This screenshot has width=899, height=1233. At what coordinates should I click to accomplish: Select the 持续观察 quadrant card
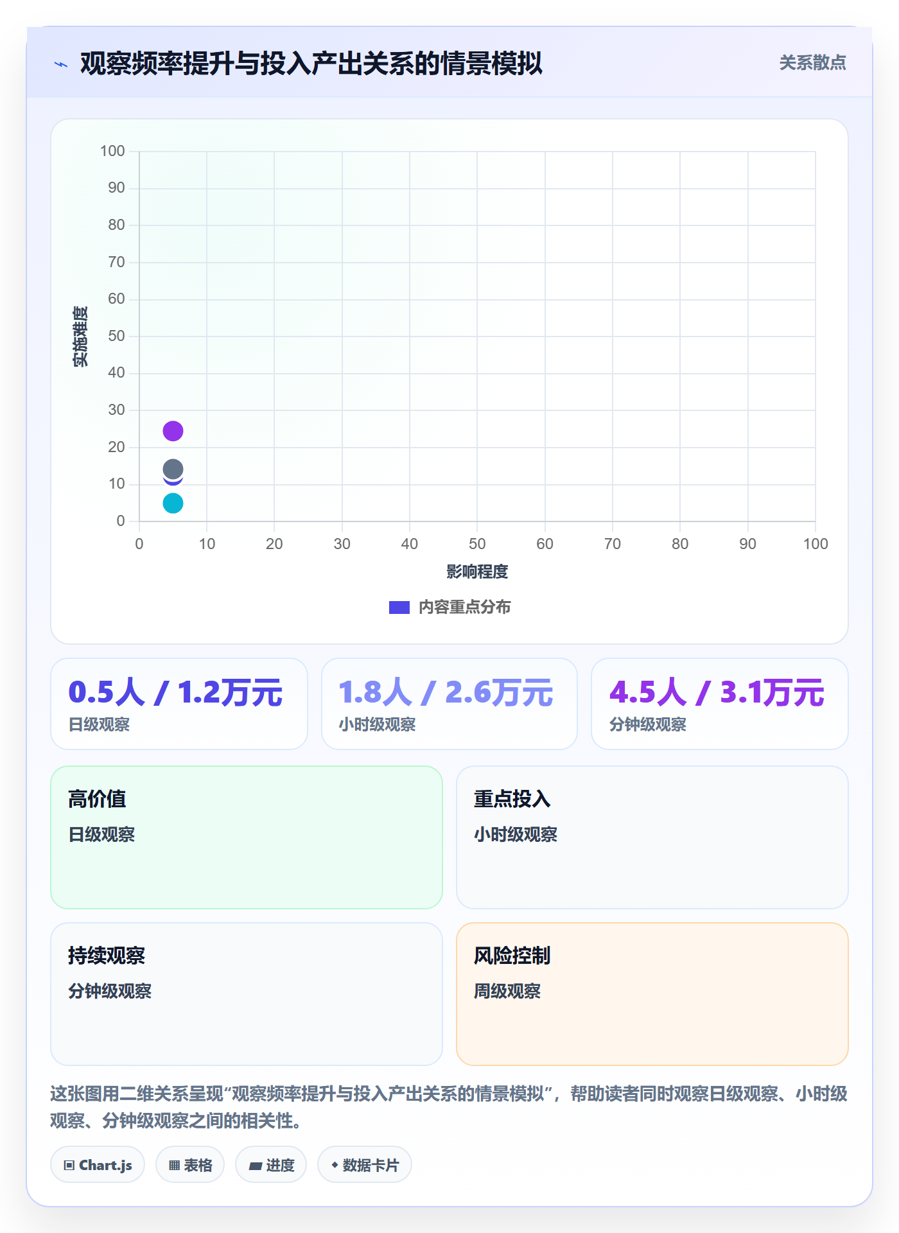[247, 994]
